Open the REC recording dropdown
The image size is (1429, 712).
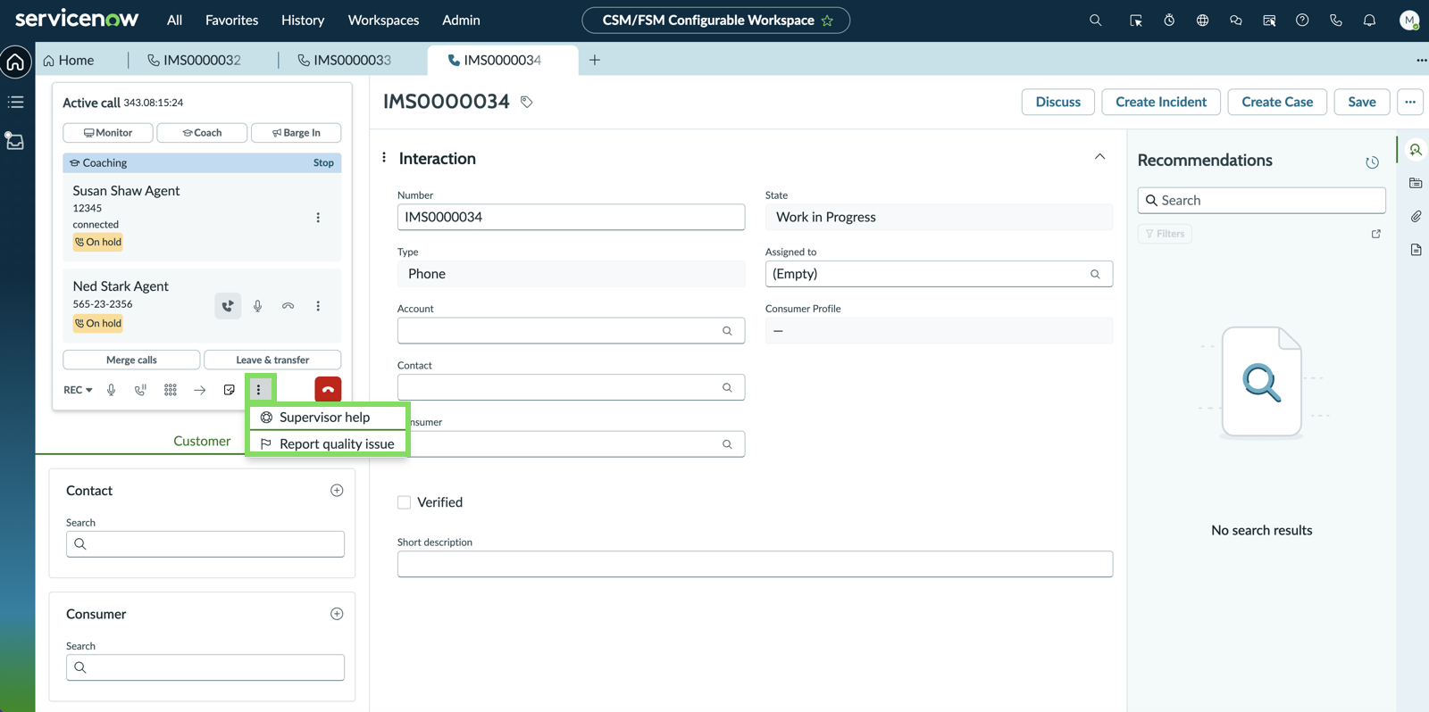[x=78, y=390]
